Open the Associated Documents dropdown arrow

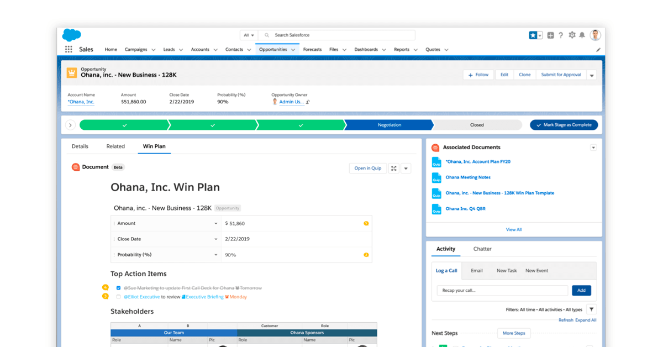(593, 148)
